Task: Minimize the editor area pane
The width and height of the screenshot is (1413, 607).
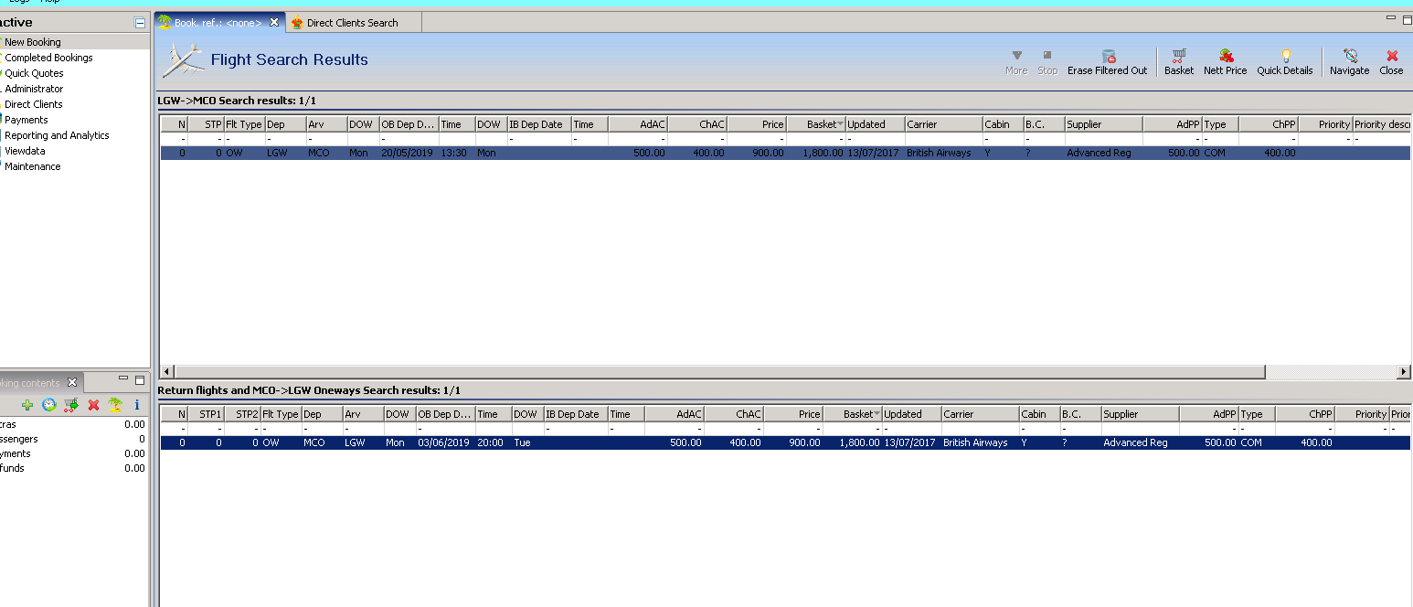Action: [1392, 17]
